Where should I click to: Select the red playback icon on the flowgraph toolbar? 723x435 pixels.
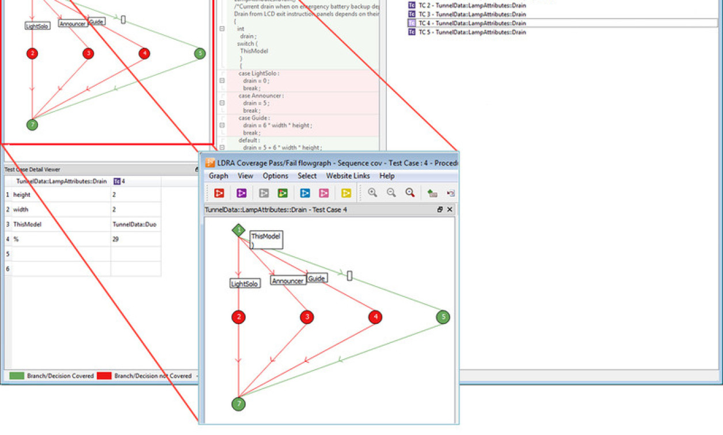(220, 193)
